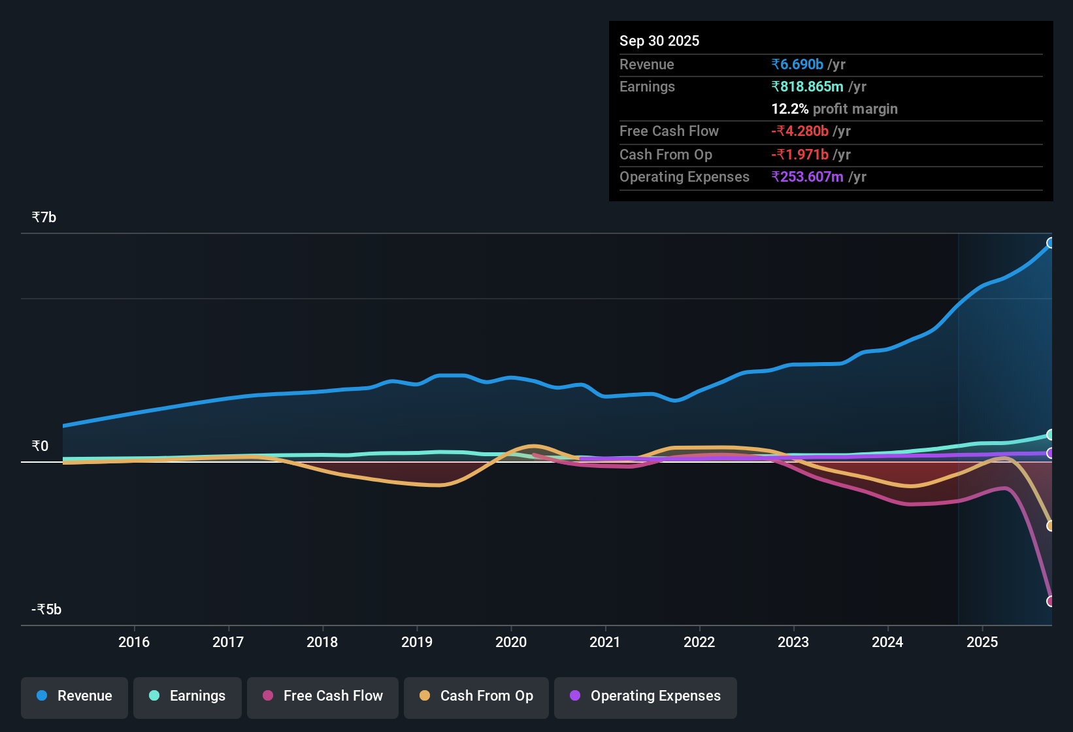
Task: Toggle the Revenue series visibility
Action: [74, 697]
